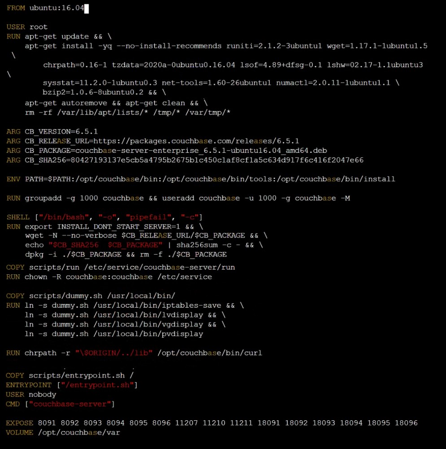Click '/usr/local/bin/vgdisplay' path
The image size is (446, 449).
click(148, 325)
